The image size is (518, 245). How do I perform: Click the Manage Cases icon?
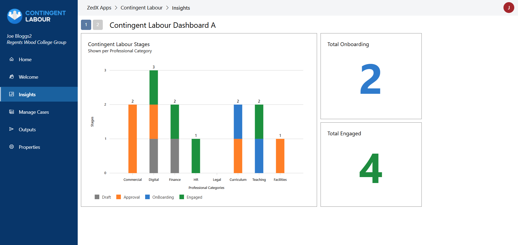coord(12,112)
